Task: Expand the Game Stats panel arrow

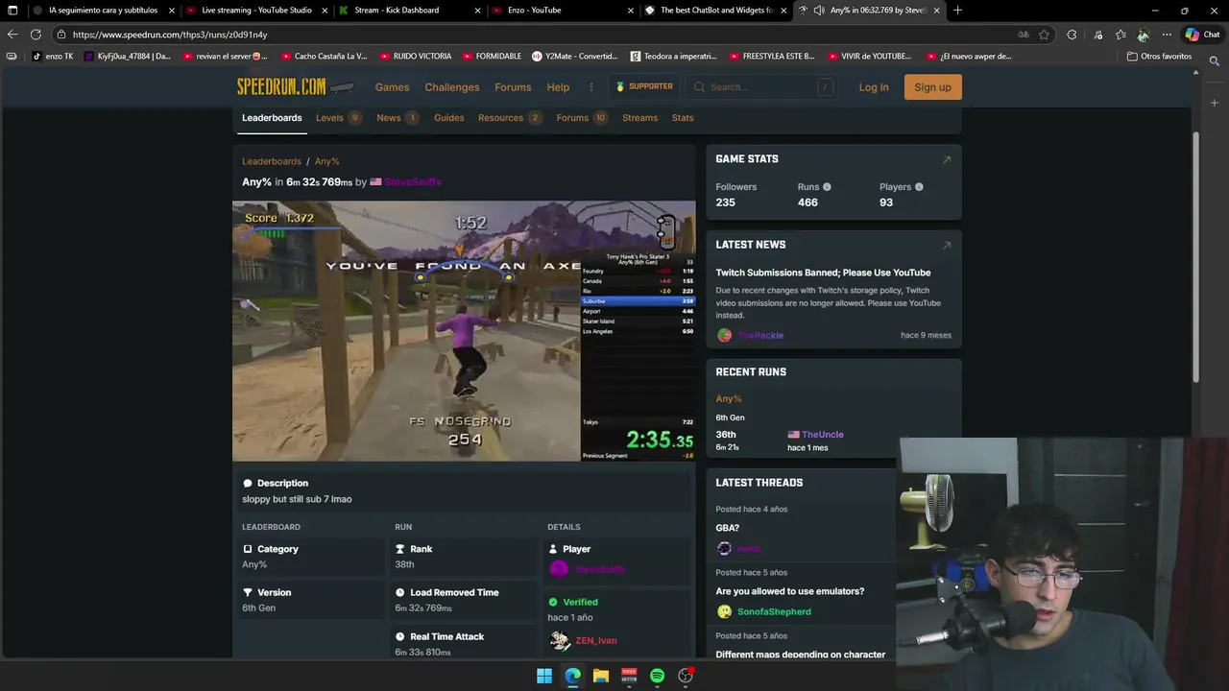Action: pos(947,159)
